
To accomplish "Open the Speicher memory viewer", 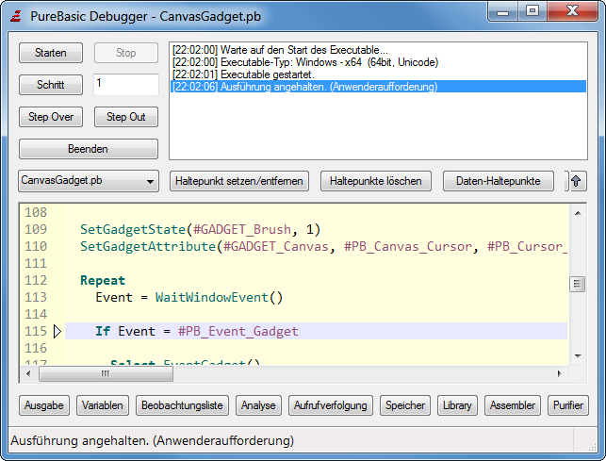I will click(405, 405).
